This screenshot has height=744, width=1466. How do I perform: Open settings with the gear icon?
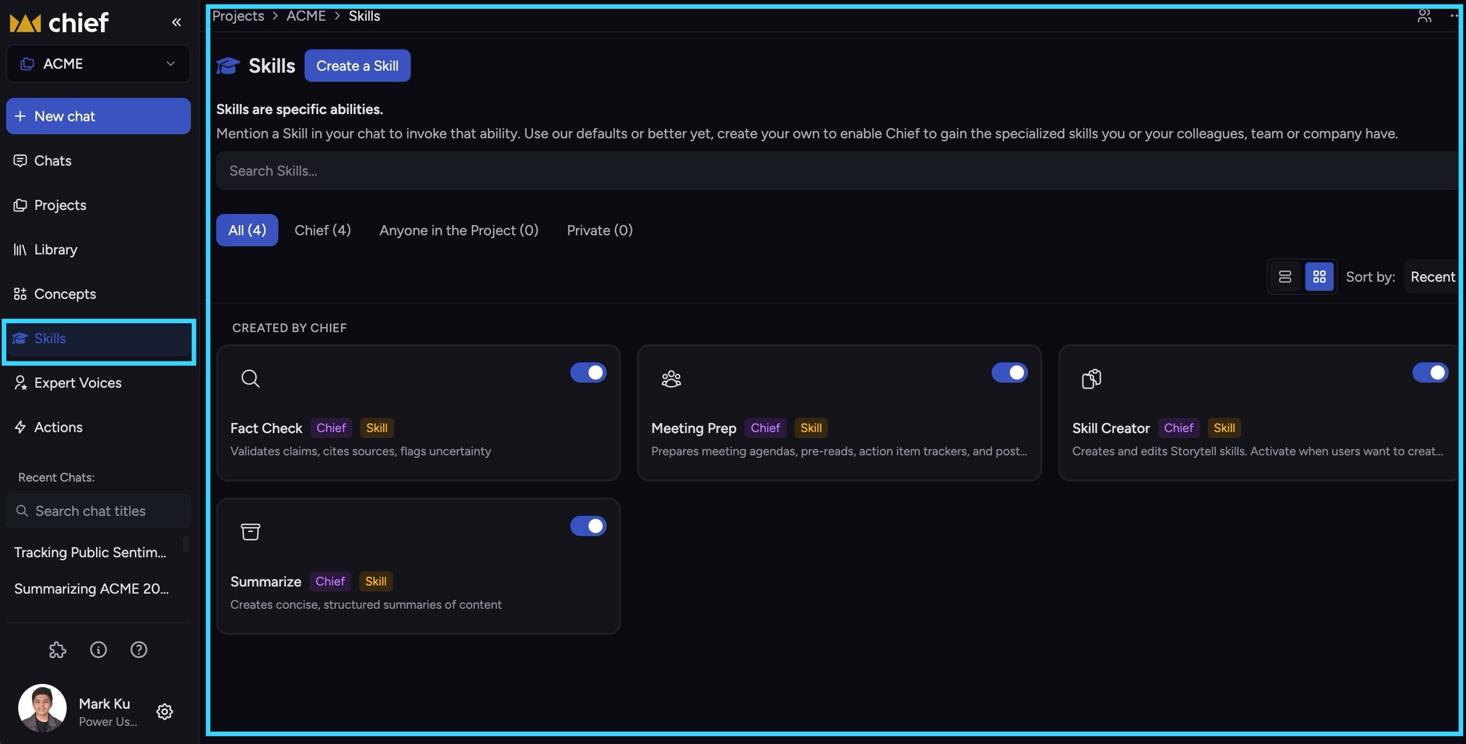[165, 712]
